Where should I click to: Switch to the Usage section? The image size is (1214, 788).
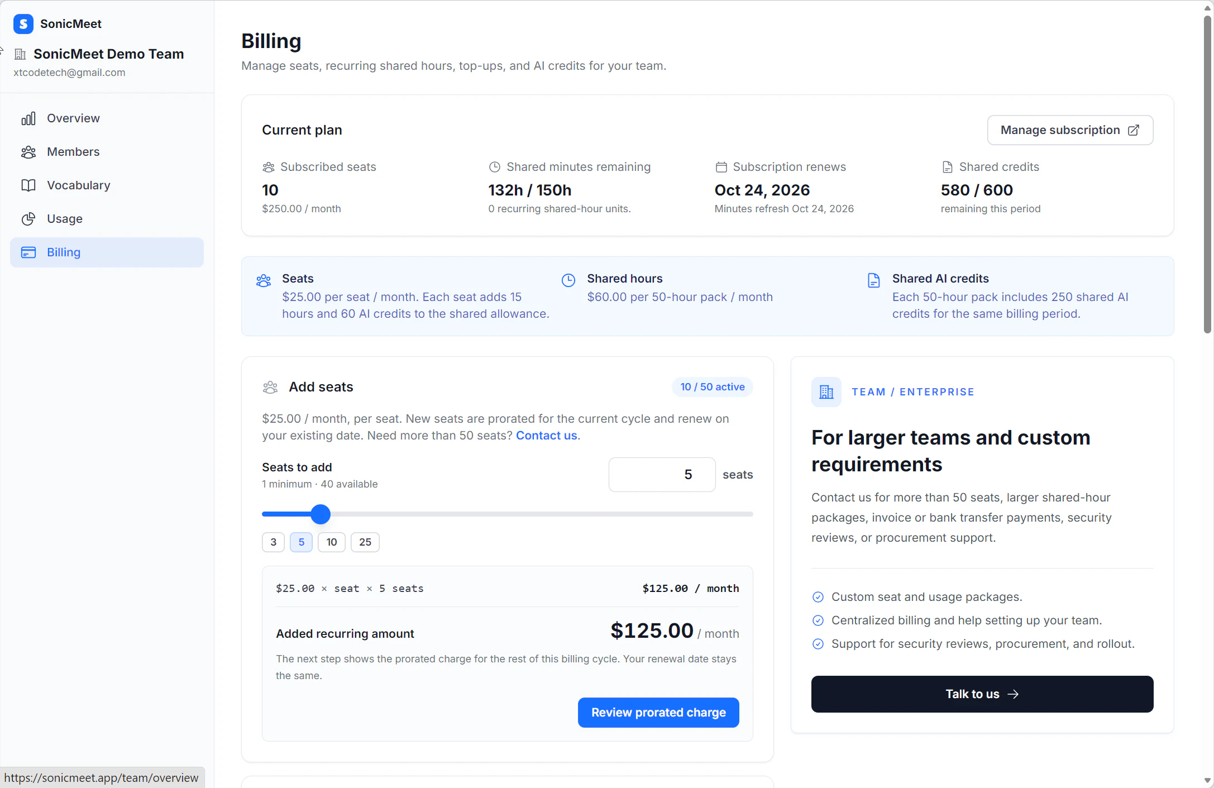coord(107,219)
